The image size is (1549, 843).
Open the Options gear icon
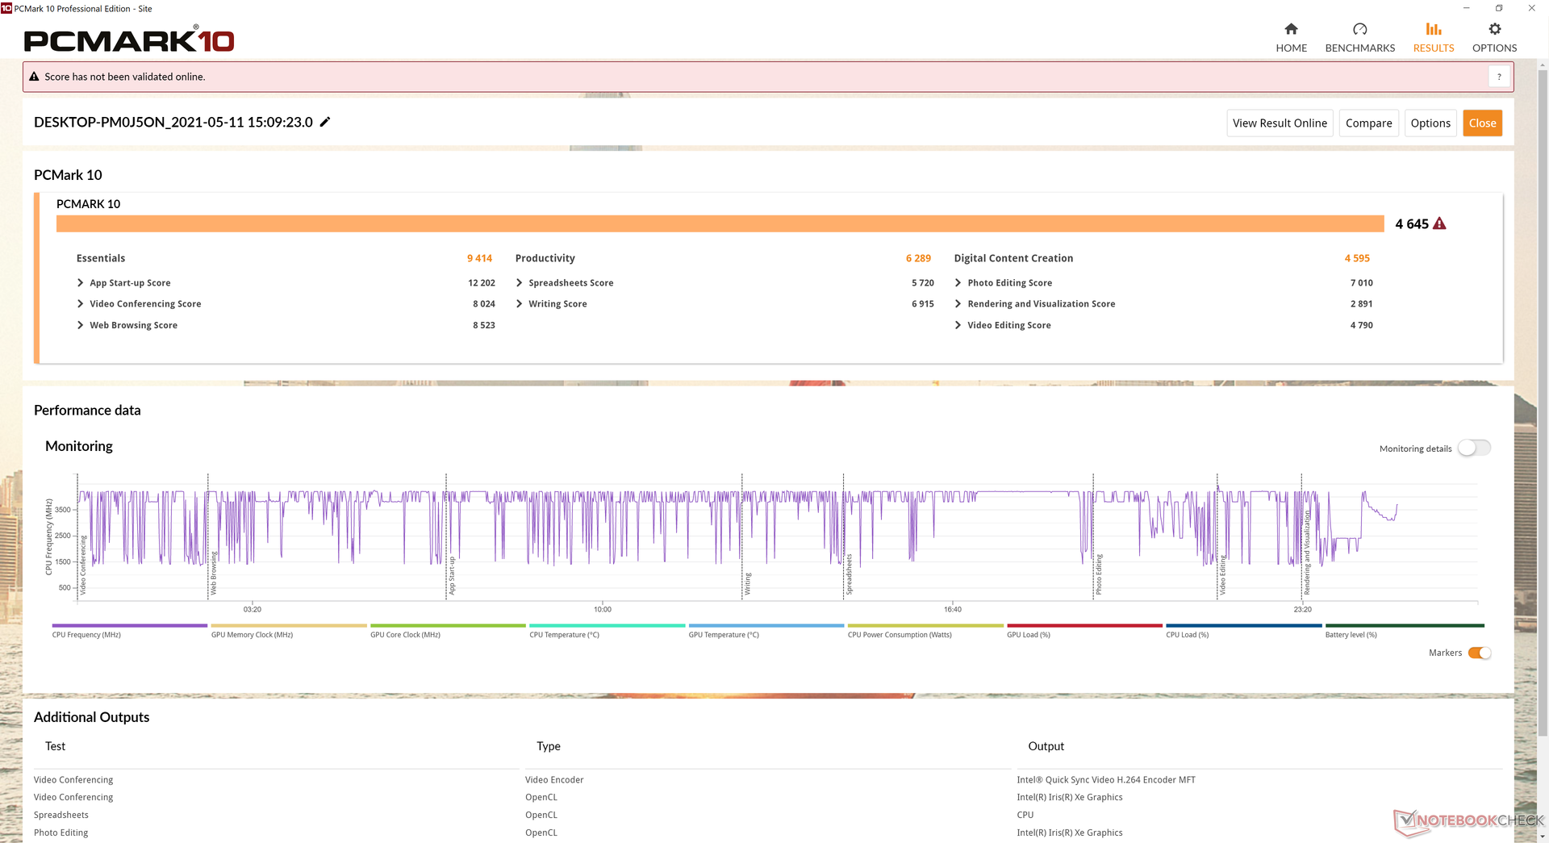[1494, 29]
